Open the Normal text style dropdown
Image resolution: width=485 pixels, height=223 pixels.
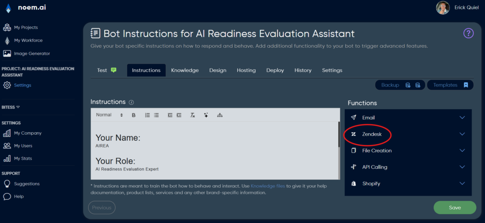109,115
